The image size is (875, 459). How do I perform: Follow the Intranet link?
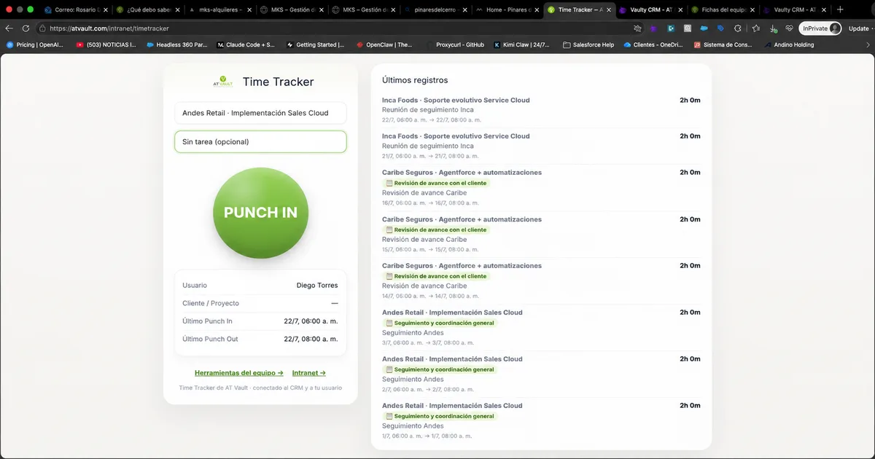pyautogui.click(x=309, y=372)
